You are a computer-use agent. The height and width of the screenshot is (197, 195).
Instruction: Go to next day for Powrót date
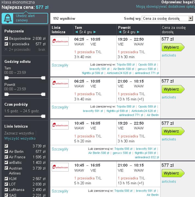[x=138, y=32]
